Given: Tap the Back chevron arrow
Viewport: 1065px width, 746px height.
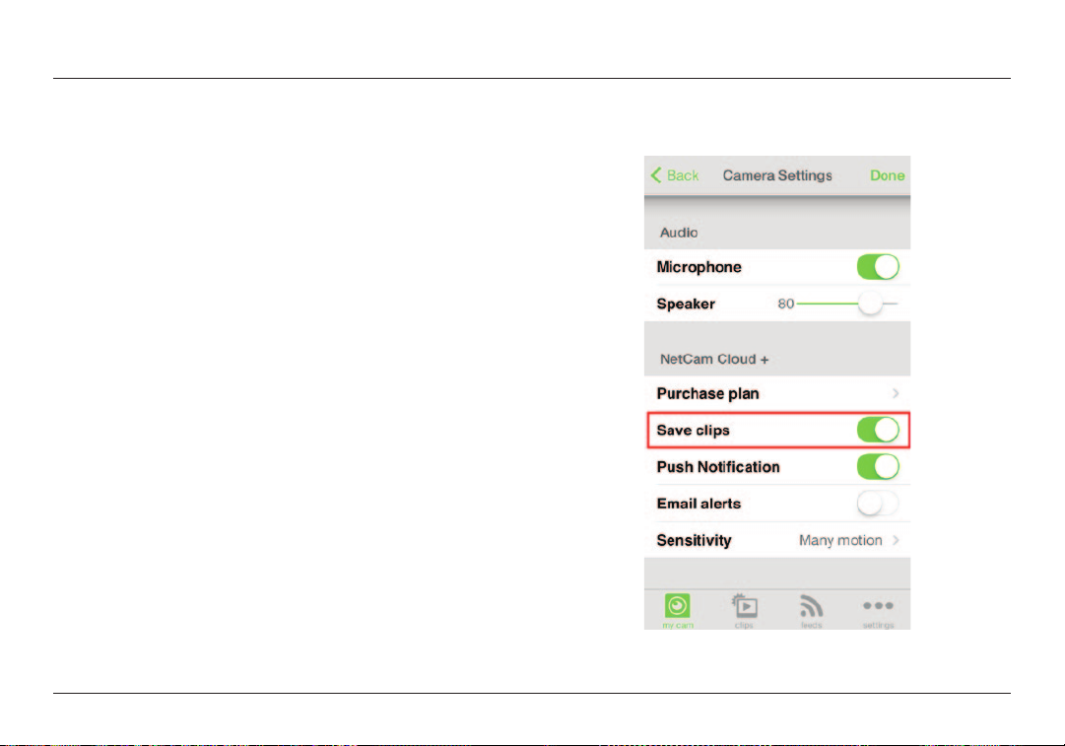Looking at the screenshot, I should click(x=656, y=175).
